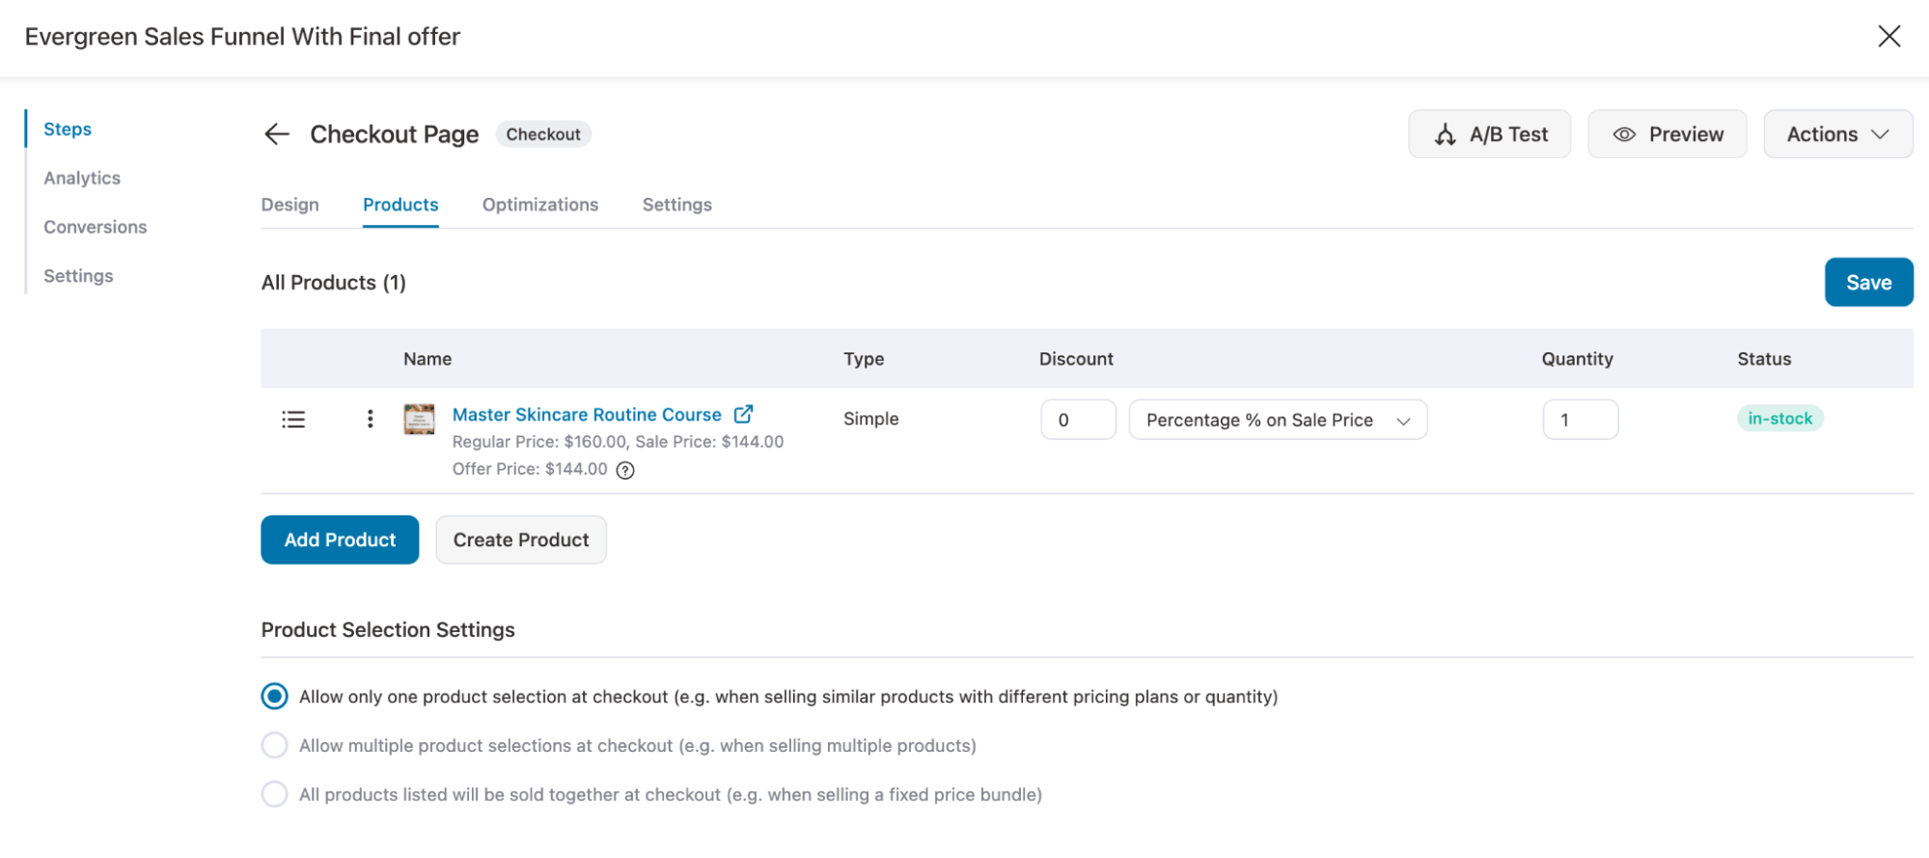Expand the Actions dropdown menu
1929x858 pixels.
[1837, 134]
